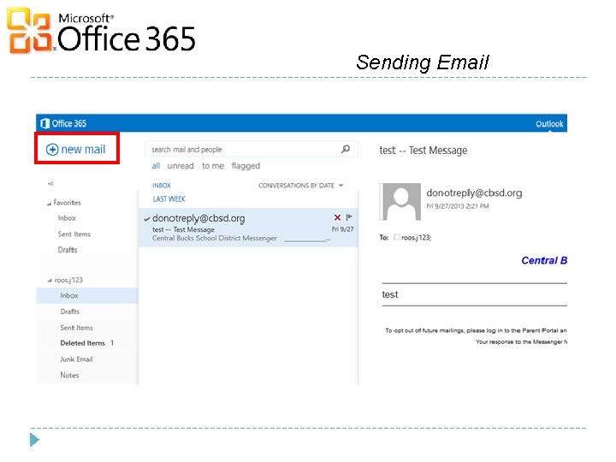Open Deleted Items folder
This screenshot has width=616, height=462.
(82, 343)
